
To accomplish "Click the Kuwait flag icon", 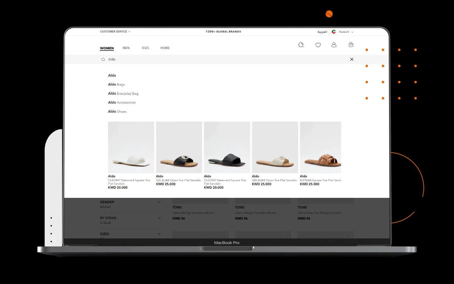I will tap(334, 32).
